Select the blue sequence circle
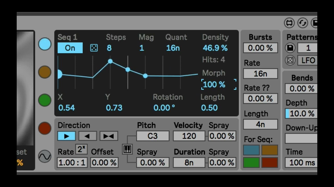The height and width of the screenshot is (187, 334). [x=45, y=44]
